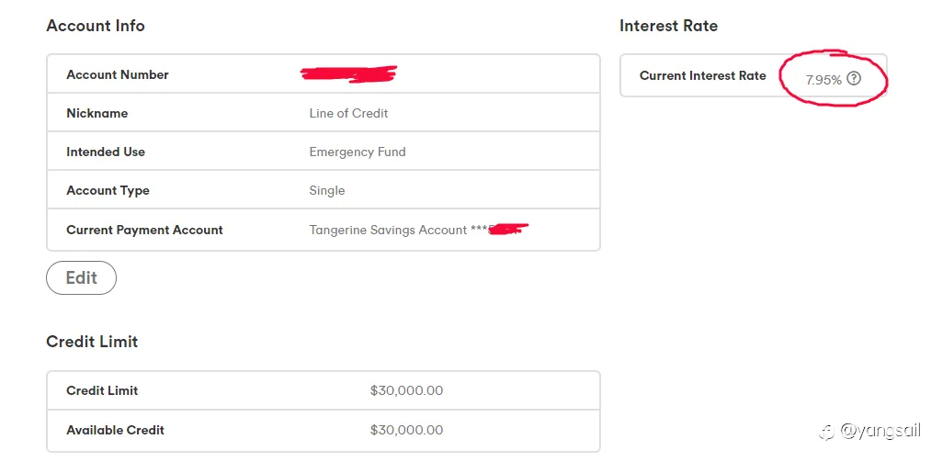Click the Credit Limit section heading
The width and height of the screenshot is (931, 462).
(92, 342)
